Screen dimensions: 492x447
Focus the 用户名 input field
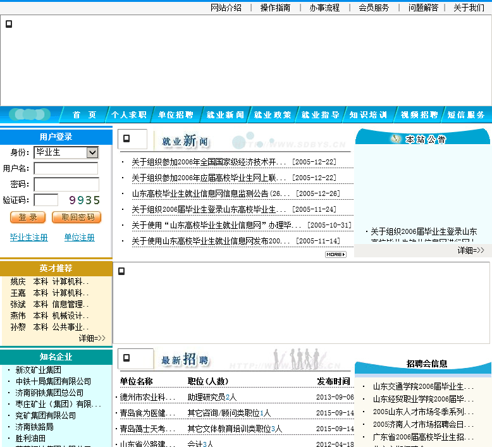pos(66,168)
